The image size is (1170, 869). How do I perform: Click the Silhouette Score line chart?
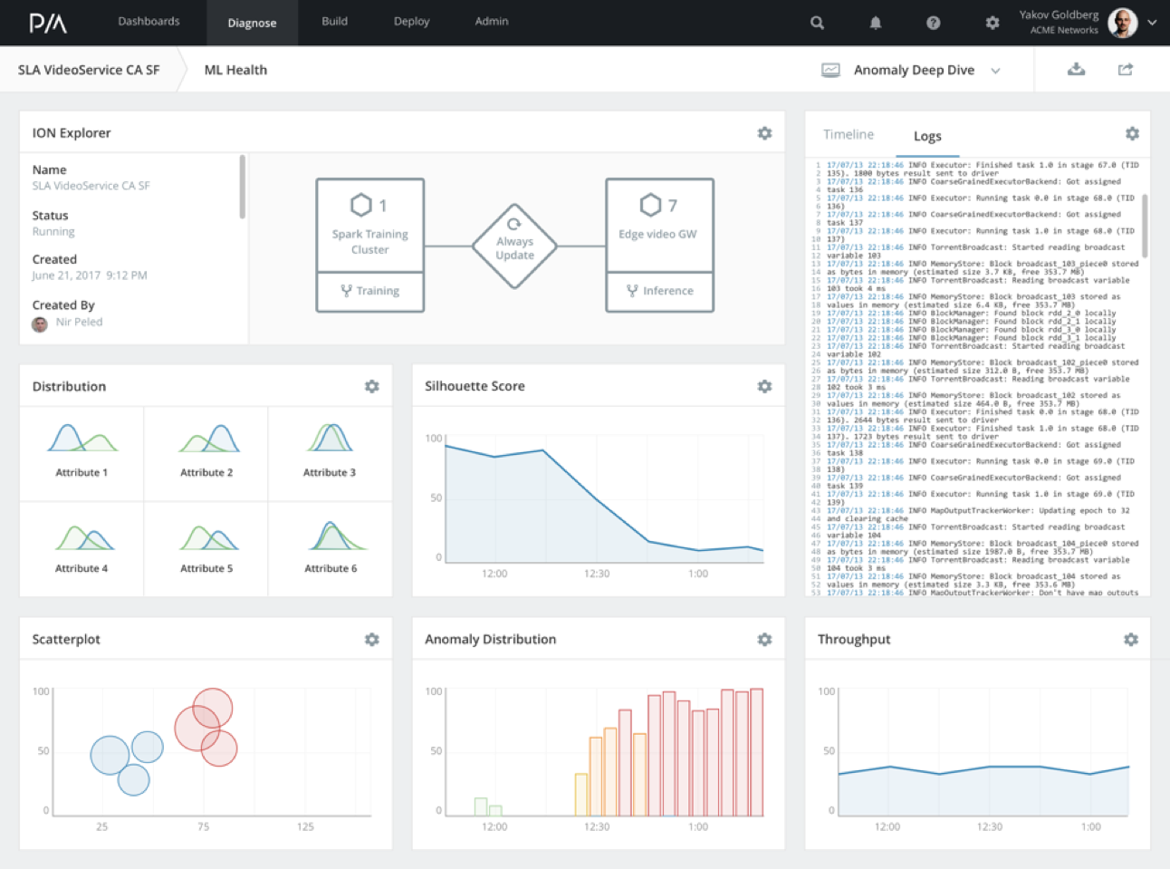coord(604,500)
